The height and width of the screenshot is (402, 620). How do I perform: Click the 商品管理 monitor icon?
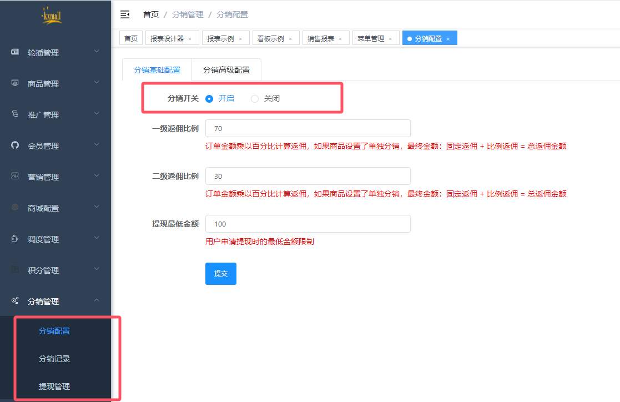point(16,83)
